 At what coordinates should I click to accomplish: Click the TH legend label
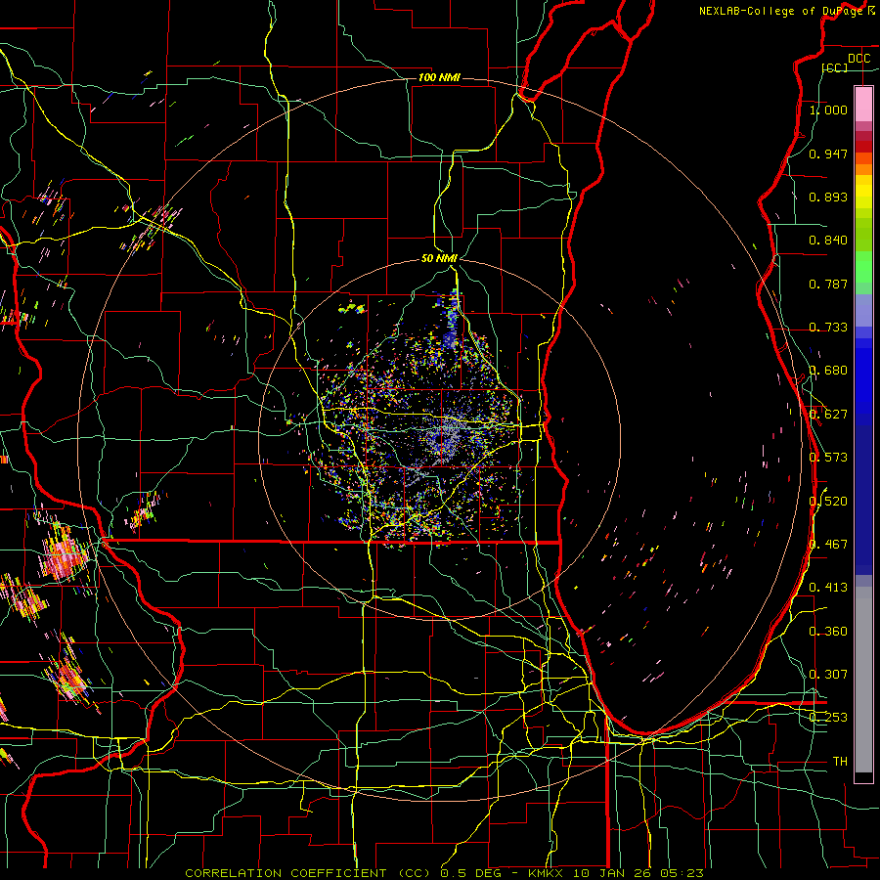[840, 761]
